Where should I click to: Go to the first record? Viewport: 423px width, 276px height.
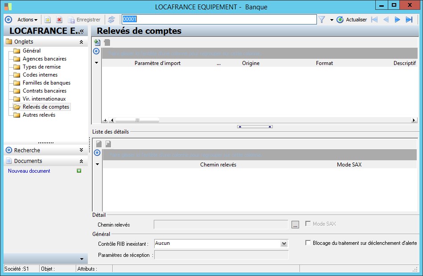point(374,20)
